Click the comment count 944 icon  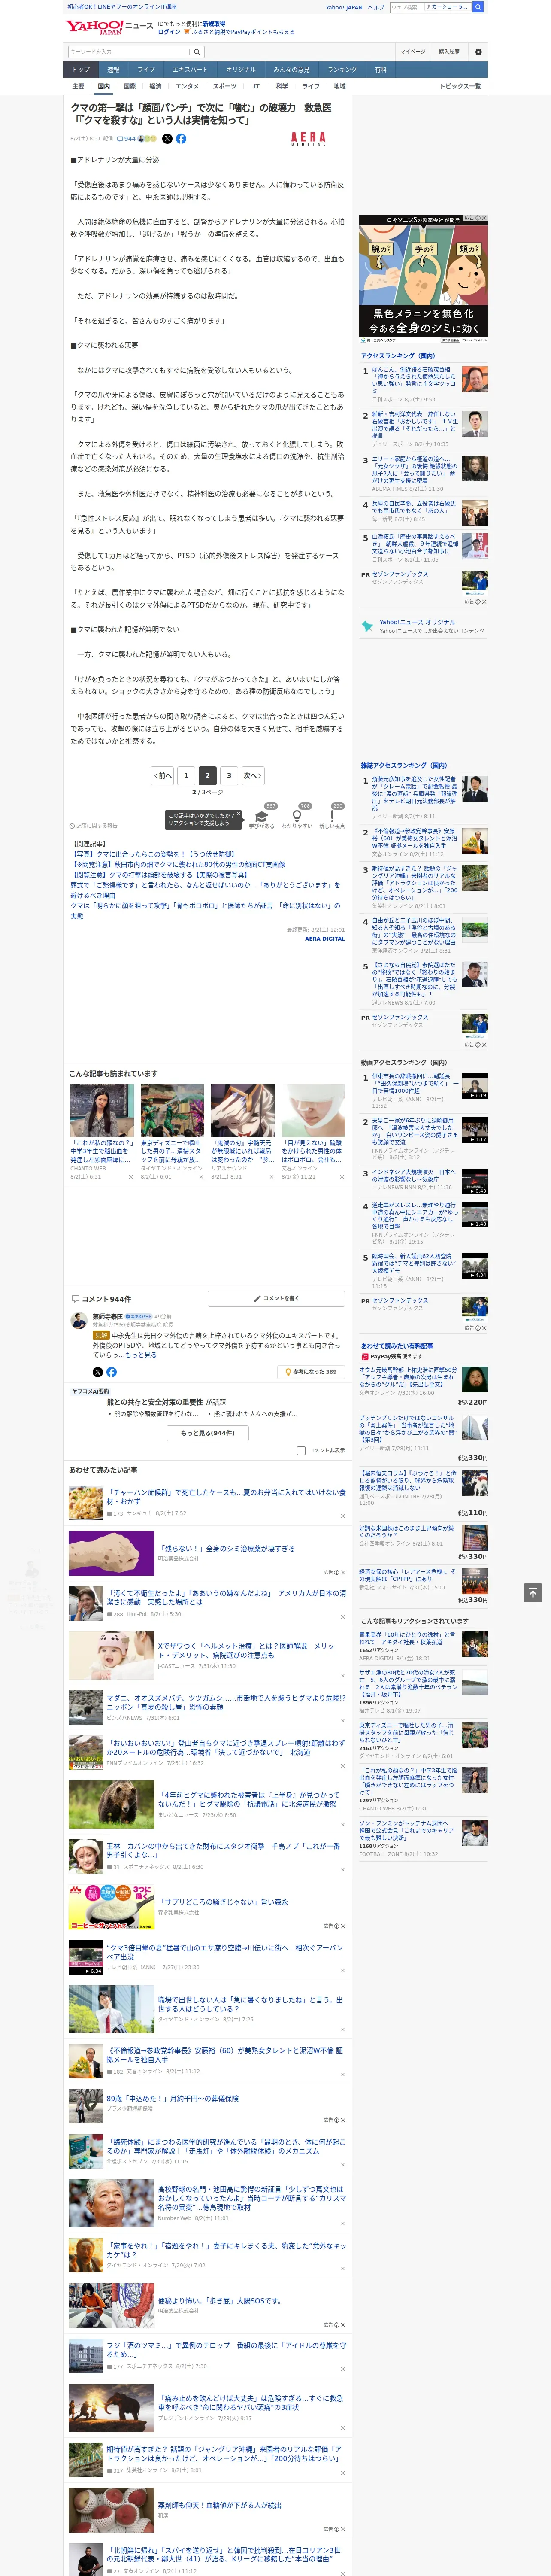point(127,139)
